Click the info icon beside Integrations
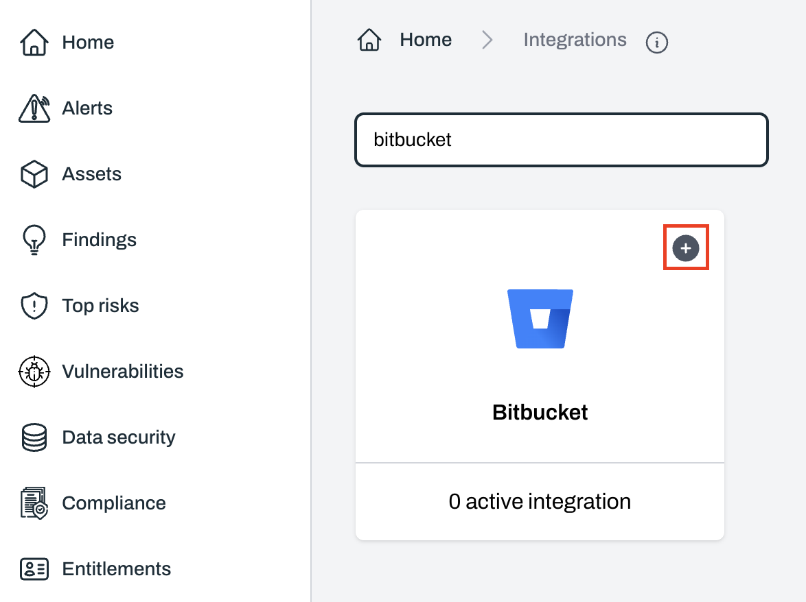This screenshot has width=806, height=602. [x=656, y=42]
